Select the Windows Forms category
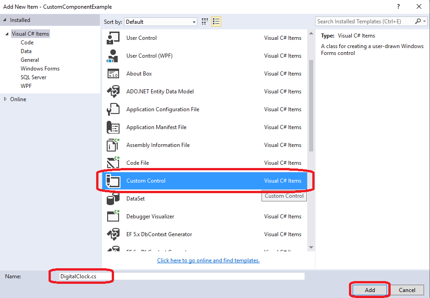Screen dimensions: 430x298 [40, 69]
